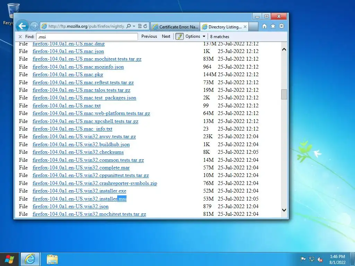Switch to the Certificate Error tab

coord(175,27)
